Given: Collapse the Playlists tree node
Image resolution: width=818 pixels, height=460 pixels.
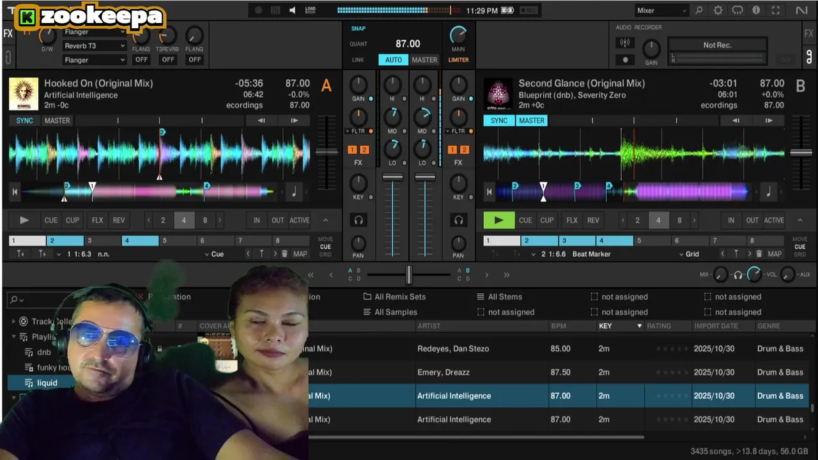Looking at the screenshot, I should pyautogui.click(x=14, y=337).
